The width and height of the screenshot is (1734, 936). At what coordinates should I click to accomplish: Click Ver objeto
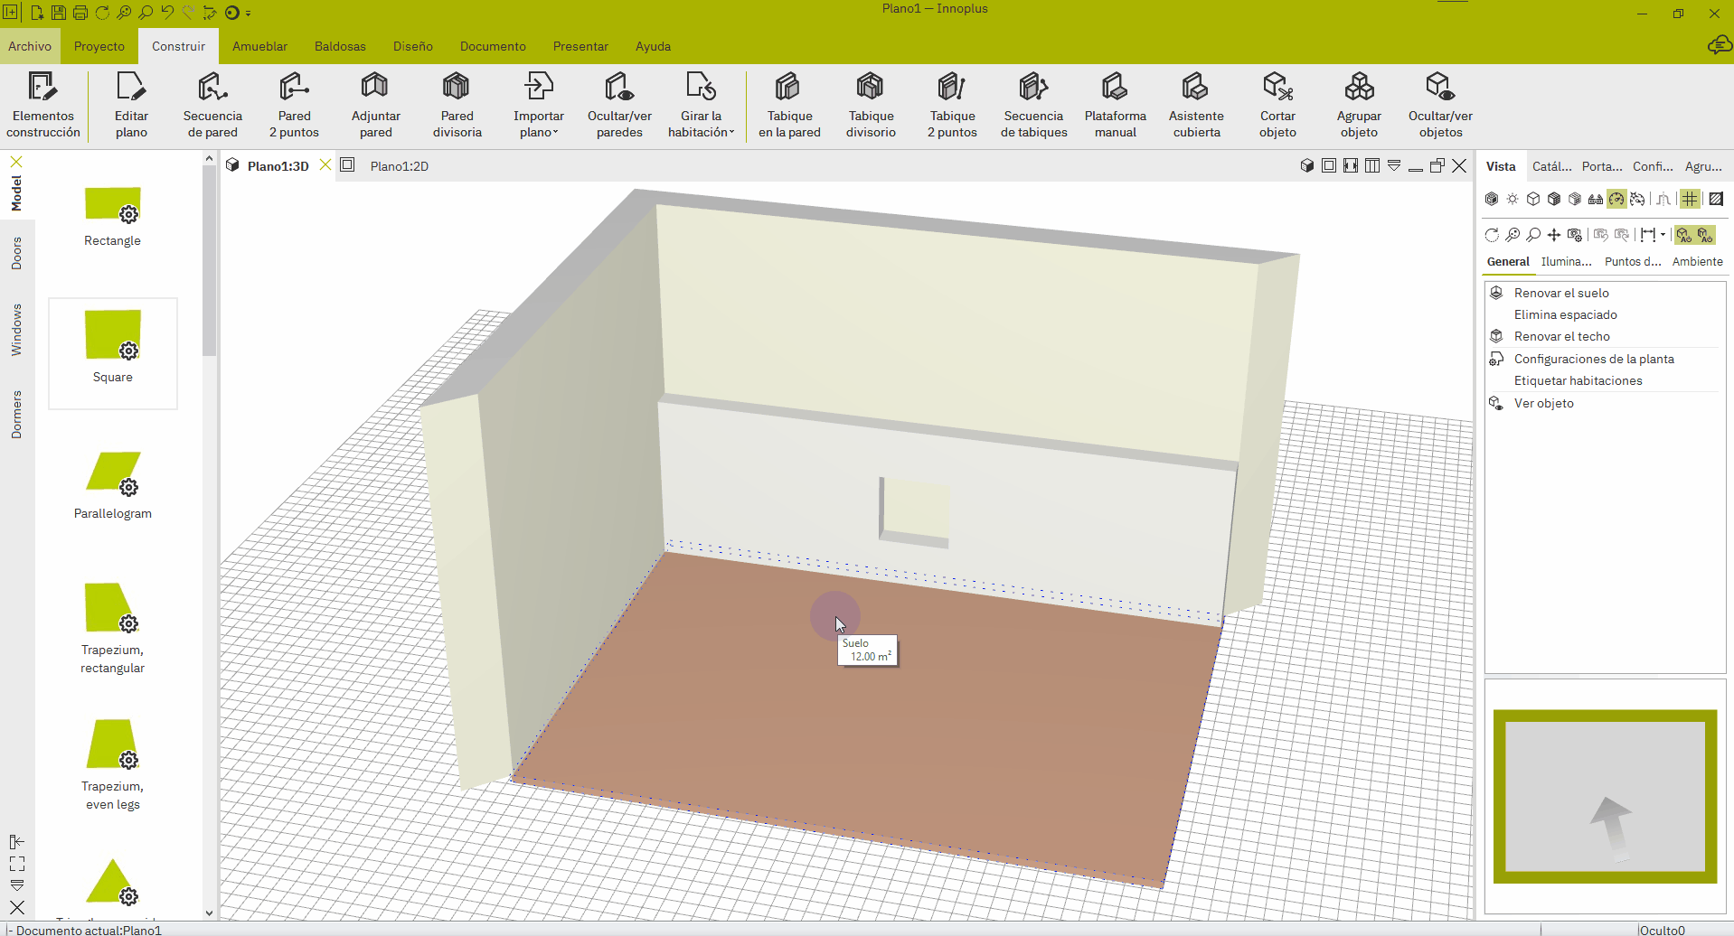pyautogui.click(x=1543, y=403)
